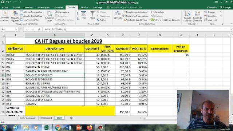The width and height of the screenshot is (233, 131).
Task: Switch to Mise en page tab
Action: [43, 7]
